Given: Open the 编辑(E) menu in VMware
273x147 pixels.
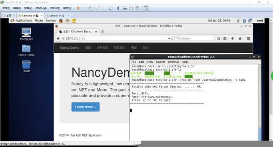Looking at the screenshot, I should 17,8.
